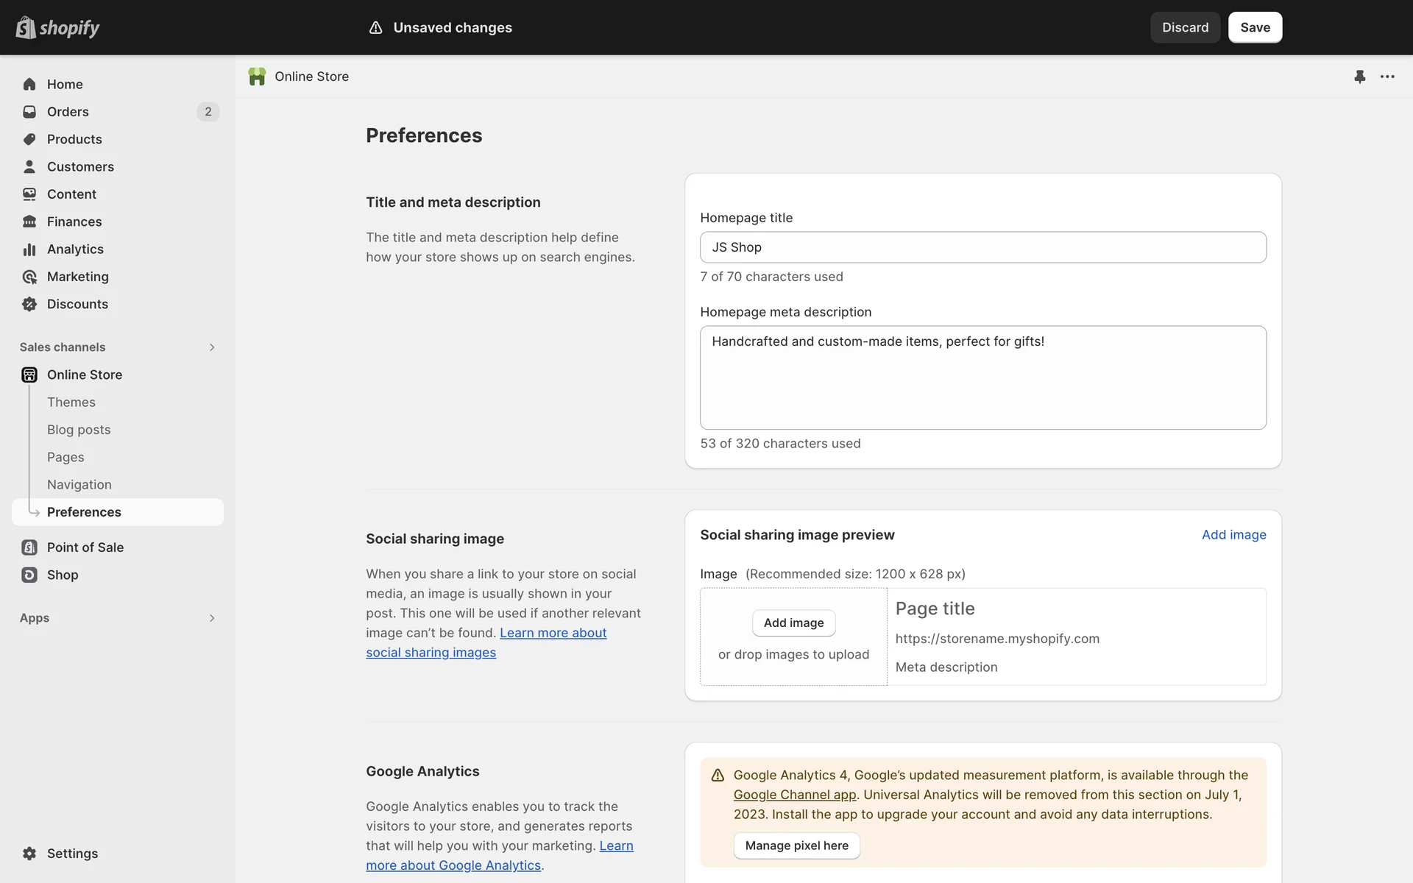Open the Themes submenu item

[x=71, y=403]
